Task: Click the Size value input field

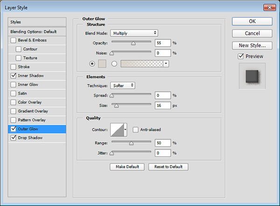Action: pos(163,106)
